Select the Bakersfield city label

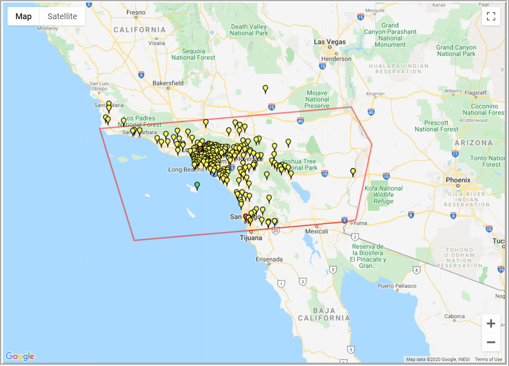(168, 83)
